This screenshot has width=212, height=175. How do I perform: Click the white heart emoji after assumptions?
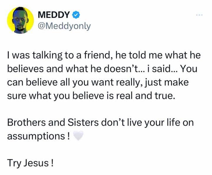click(78, 136)
